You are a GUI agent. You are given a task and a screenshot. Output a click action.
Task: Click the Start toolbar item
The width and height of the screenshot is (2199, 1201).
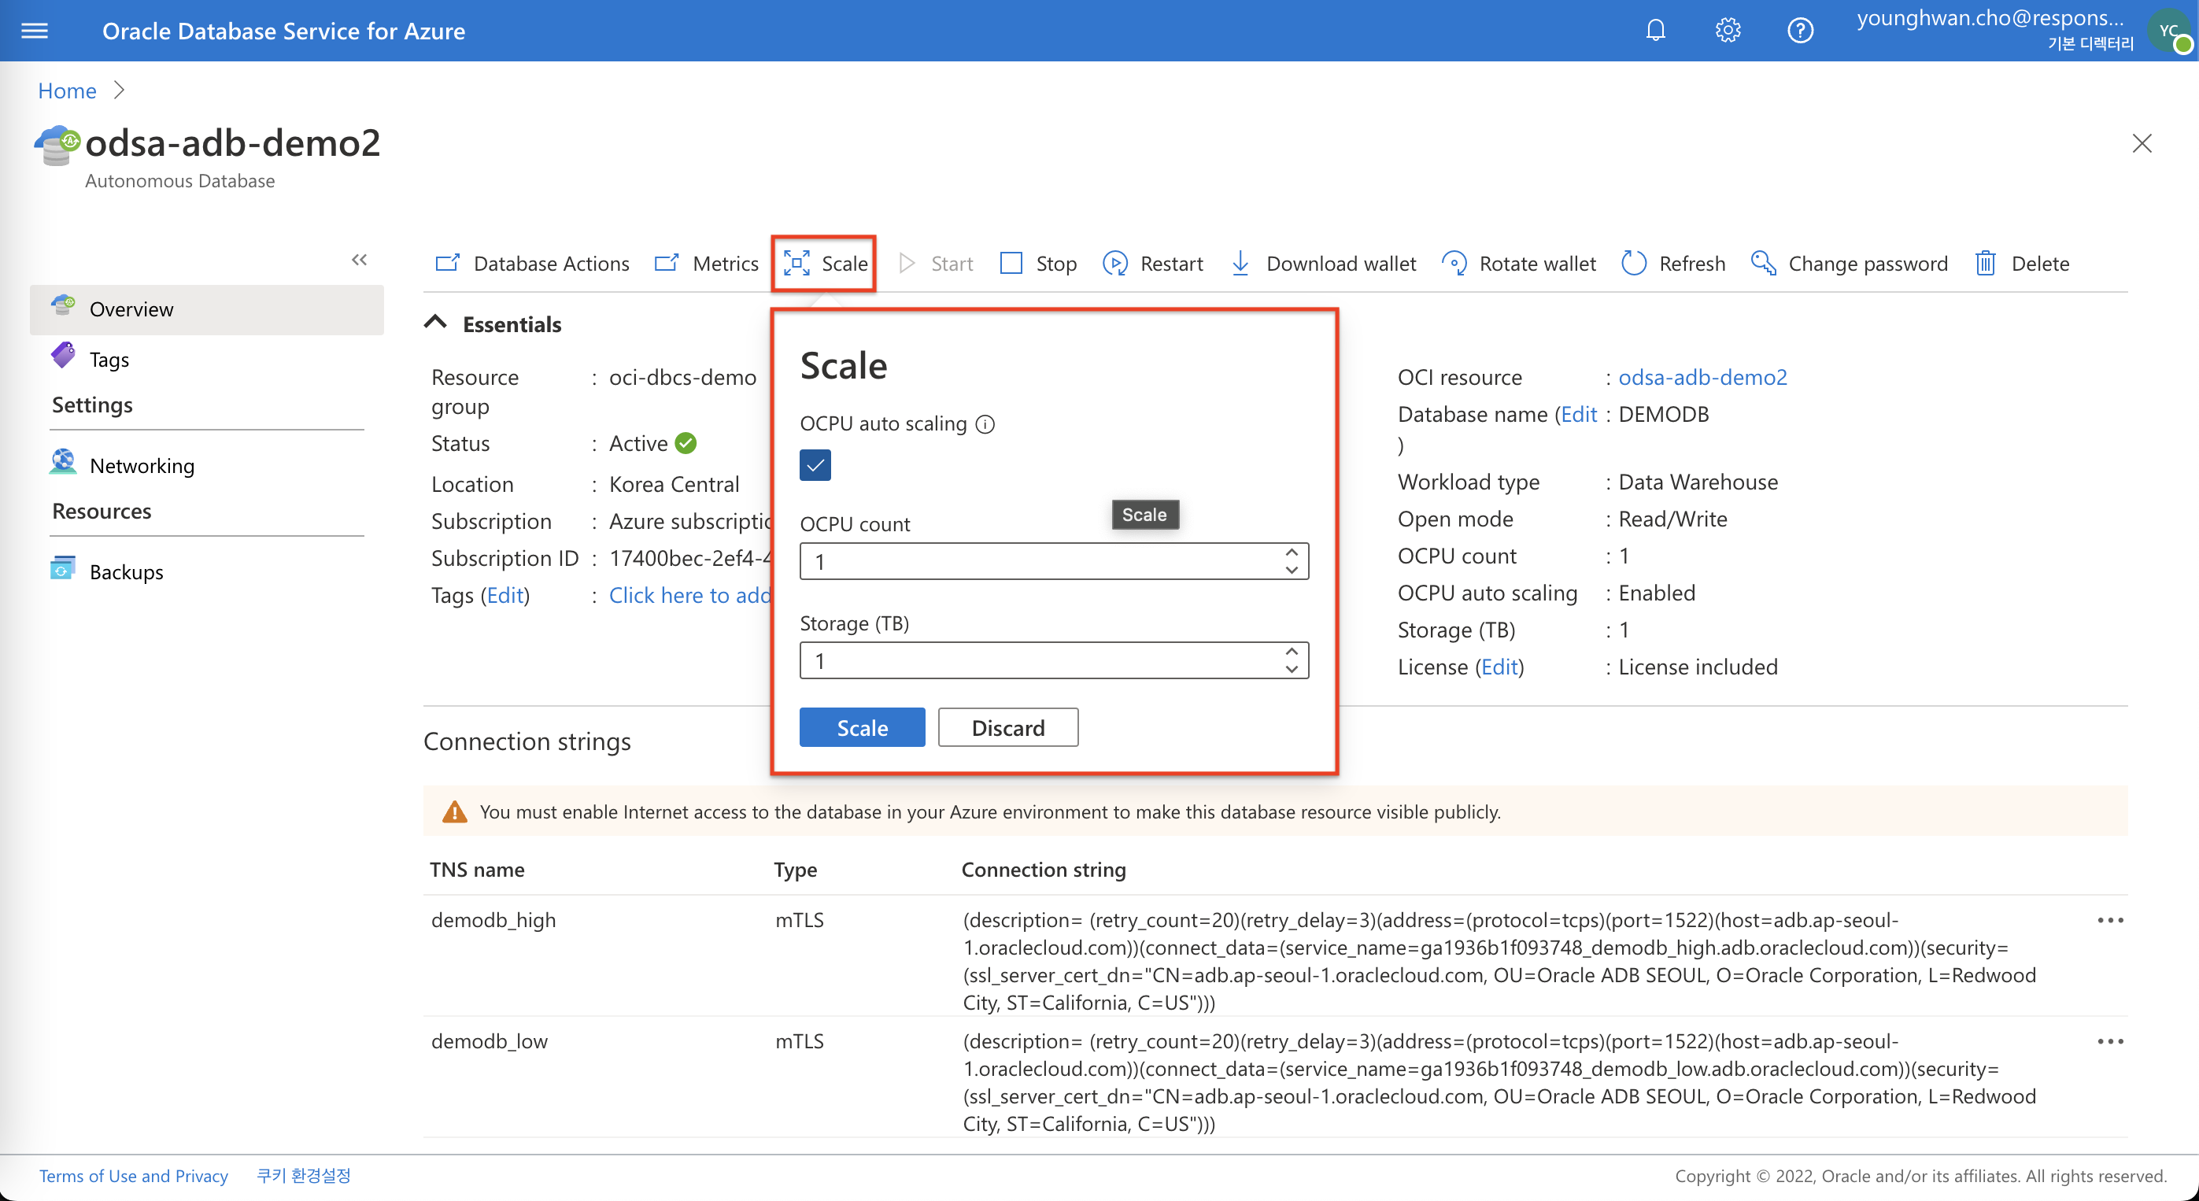936,264
